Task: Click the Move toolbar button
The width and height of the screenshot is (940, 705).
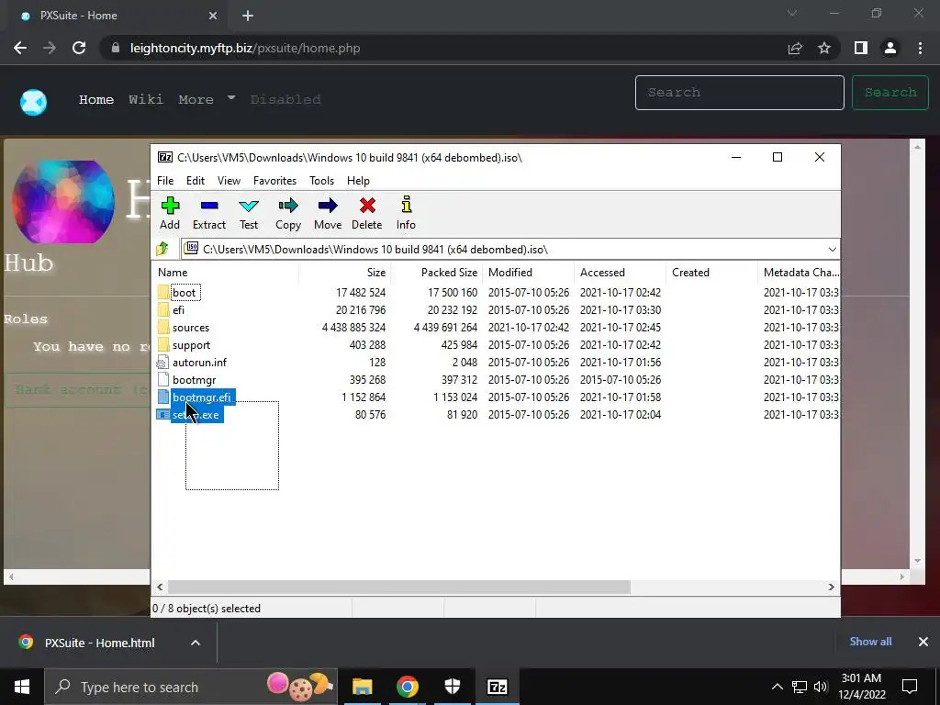Action: [x=328, y=213]
